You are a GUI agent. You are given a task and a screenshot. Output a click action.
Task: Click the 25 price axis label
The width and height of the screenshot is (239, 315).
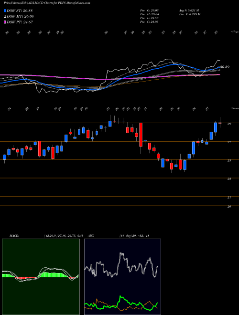click(x=229, y=160)
